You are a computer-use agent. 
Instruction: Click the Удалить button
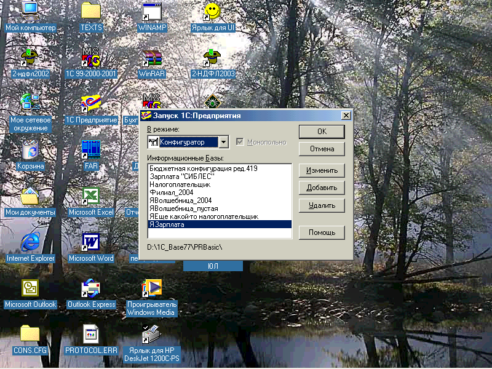[322, 206]
